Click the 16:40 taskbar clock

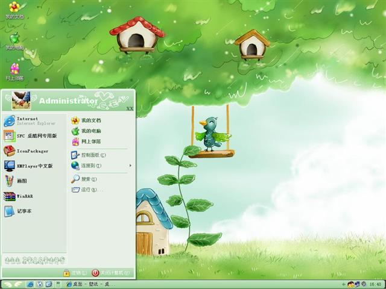[375, 285]
